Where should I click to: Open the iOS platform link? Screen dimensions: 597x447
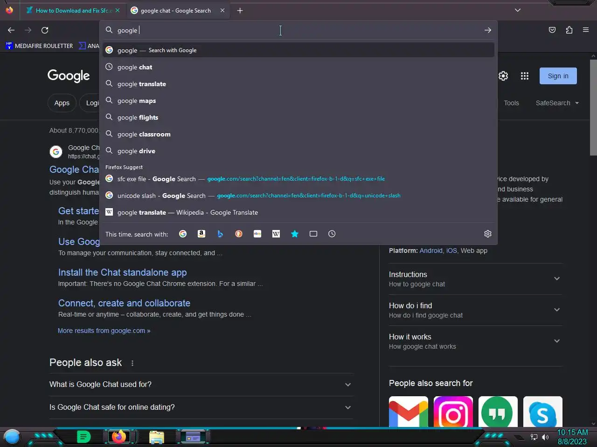coord(451,251)
